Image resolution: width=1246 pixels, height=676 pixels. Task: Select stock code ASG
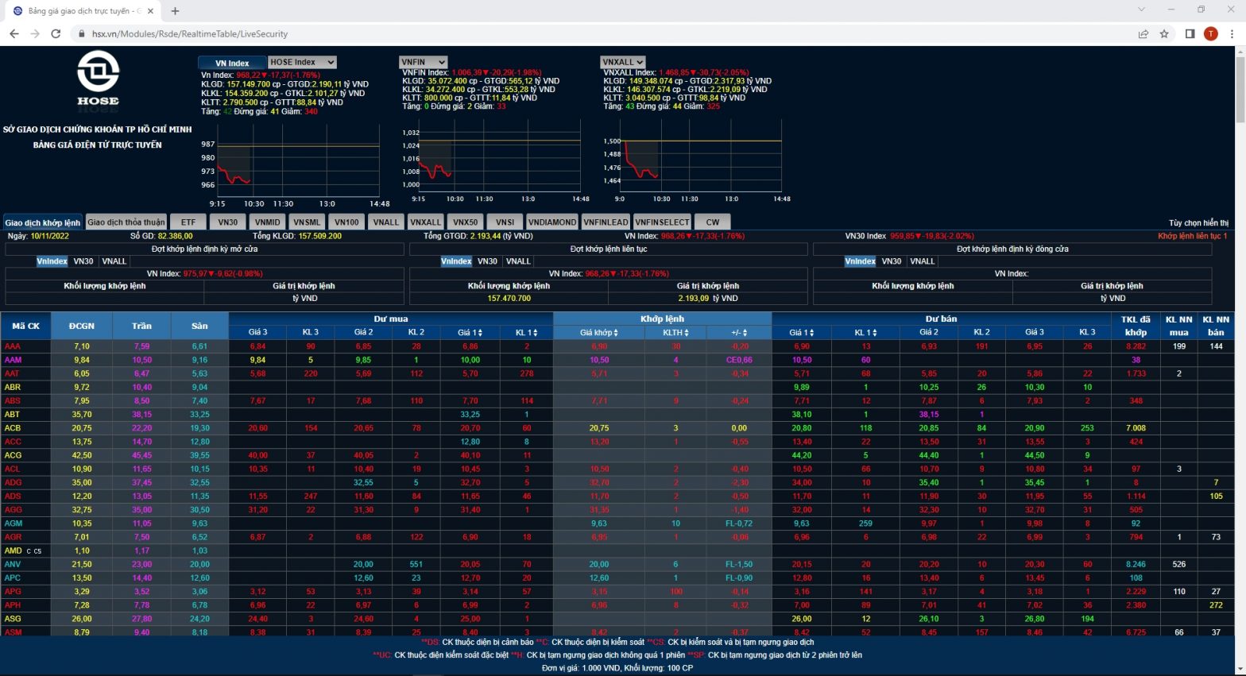point(12,619)
